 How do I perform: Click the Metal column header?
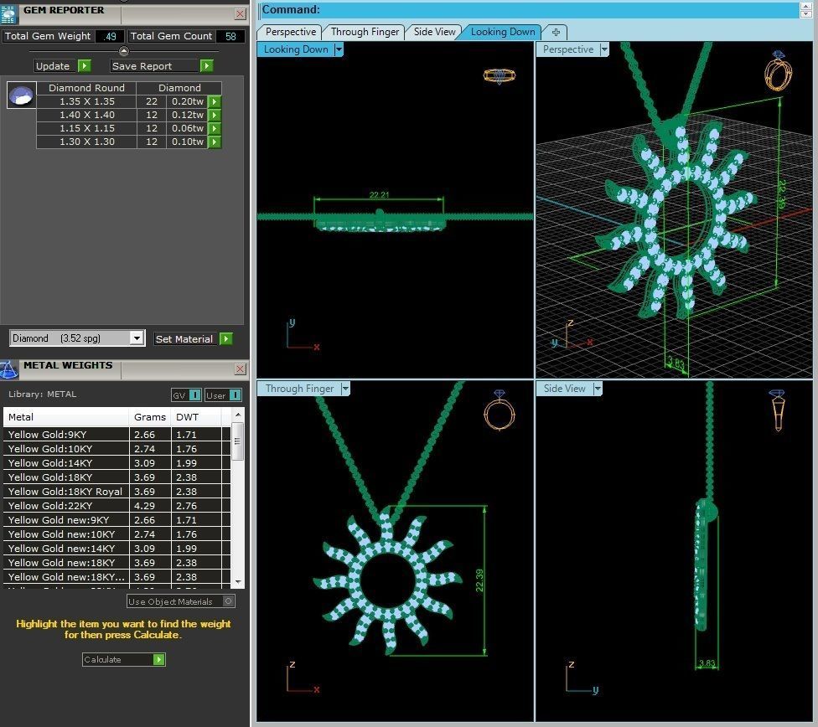click(65, 417)
